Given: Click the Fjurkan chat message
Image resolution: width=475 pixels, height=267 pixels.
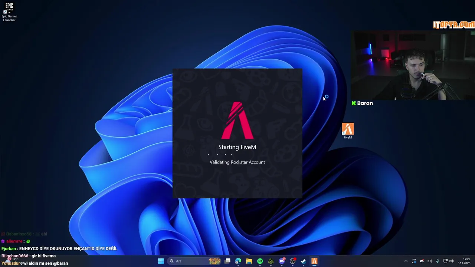Looking at the screenshot, I should (x=59, y=248).
